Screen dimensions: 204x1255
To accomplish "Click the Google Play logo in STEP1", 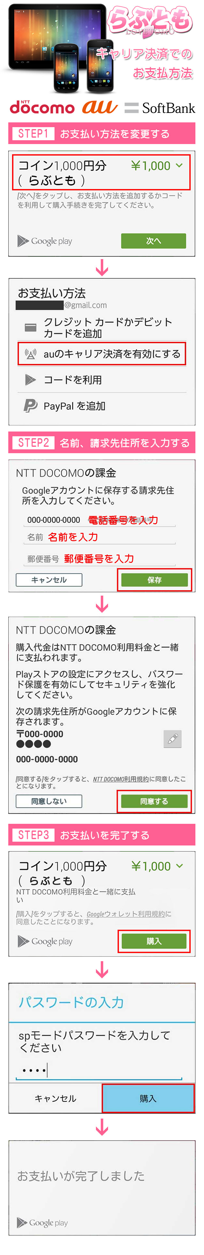I will [x=44, y=241].
